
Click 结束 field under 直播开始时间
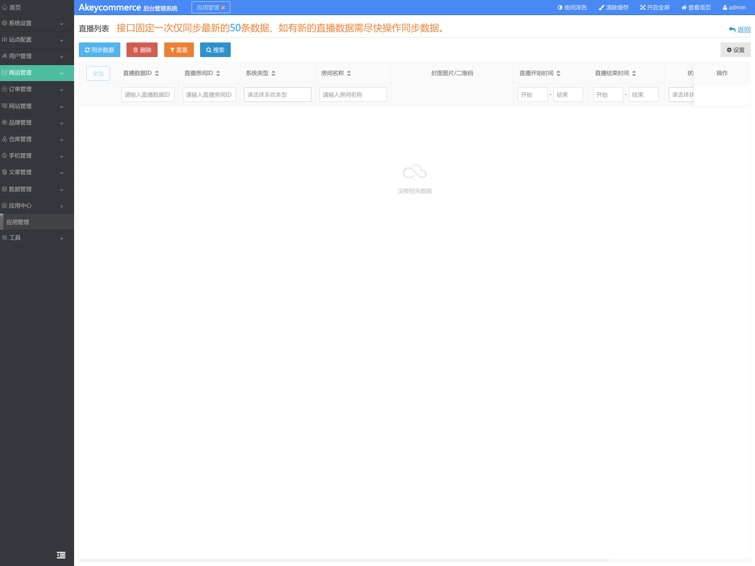click(x=568, y=94)
